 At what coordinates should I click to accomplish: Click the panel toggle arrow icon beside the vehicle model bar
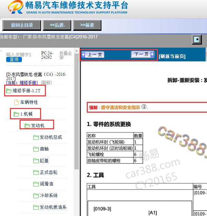point(197,39)
